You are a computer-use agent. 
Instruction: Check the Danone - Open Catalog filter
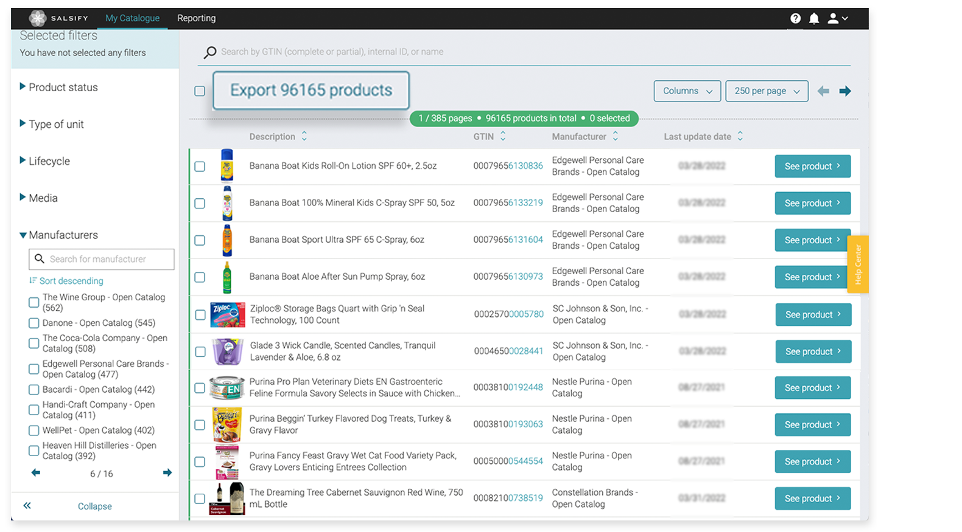(x=34, y=323)
